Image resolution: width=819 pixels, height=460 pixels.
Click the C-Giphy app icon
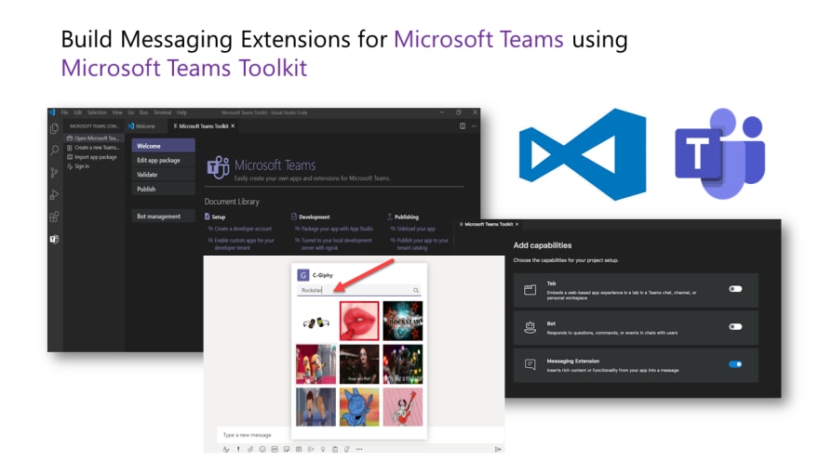[x=303, y=275]
